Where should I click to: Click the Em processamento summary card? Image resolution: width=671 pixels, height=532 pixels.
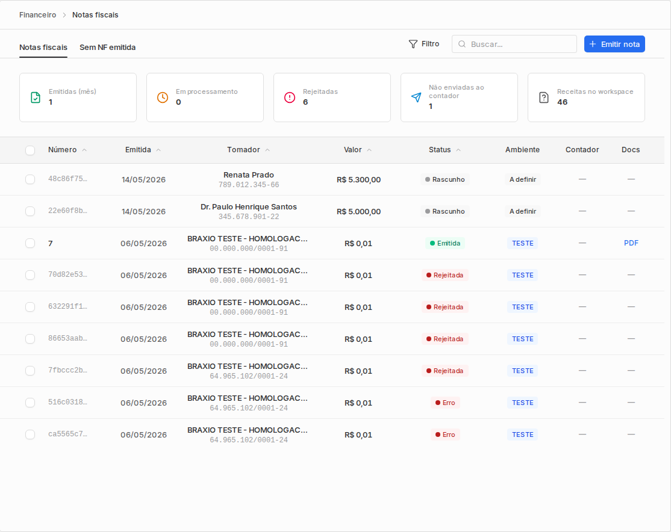205,97
